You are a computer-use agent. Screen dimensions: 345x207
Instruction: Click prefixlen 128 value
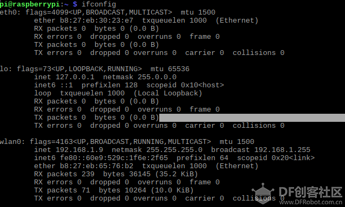(110, 85)
